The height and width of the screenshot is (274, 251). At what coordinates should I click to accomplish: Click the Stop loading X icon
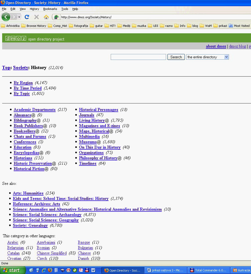coord(36,17)
